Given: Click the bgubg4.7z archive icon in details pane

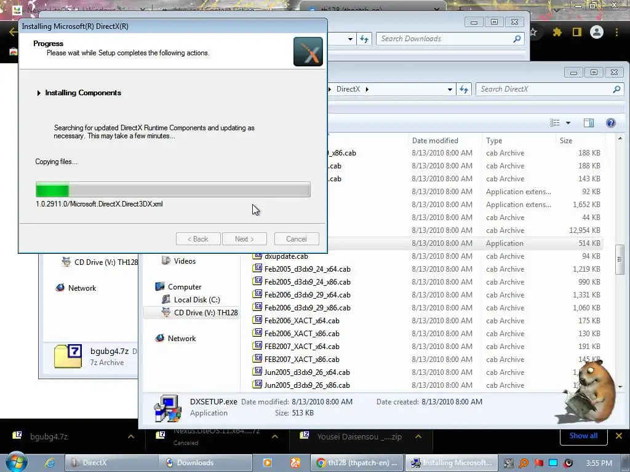Looking at the screenshot, I should (68, 356).
